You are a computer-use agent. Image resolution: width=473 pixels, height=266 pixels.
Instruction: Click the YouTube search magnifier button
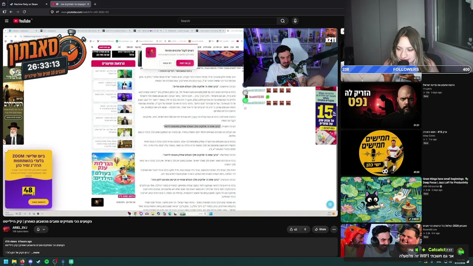[x=283, y=21]
